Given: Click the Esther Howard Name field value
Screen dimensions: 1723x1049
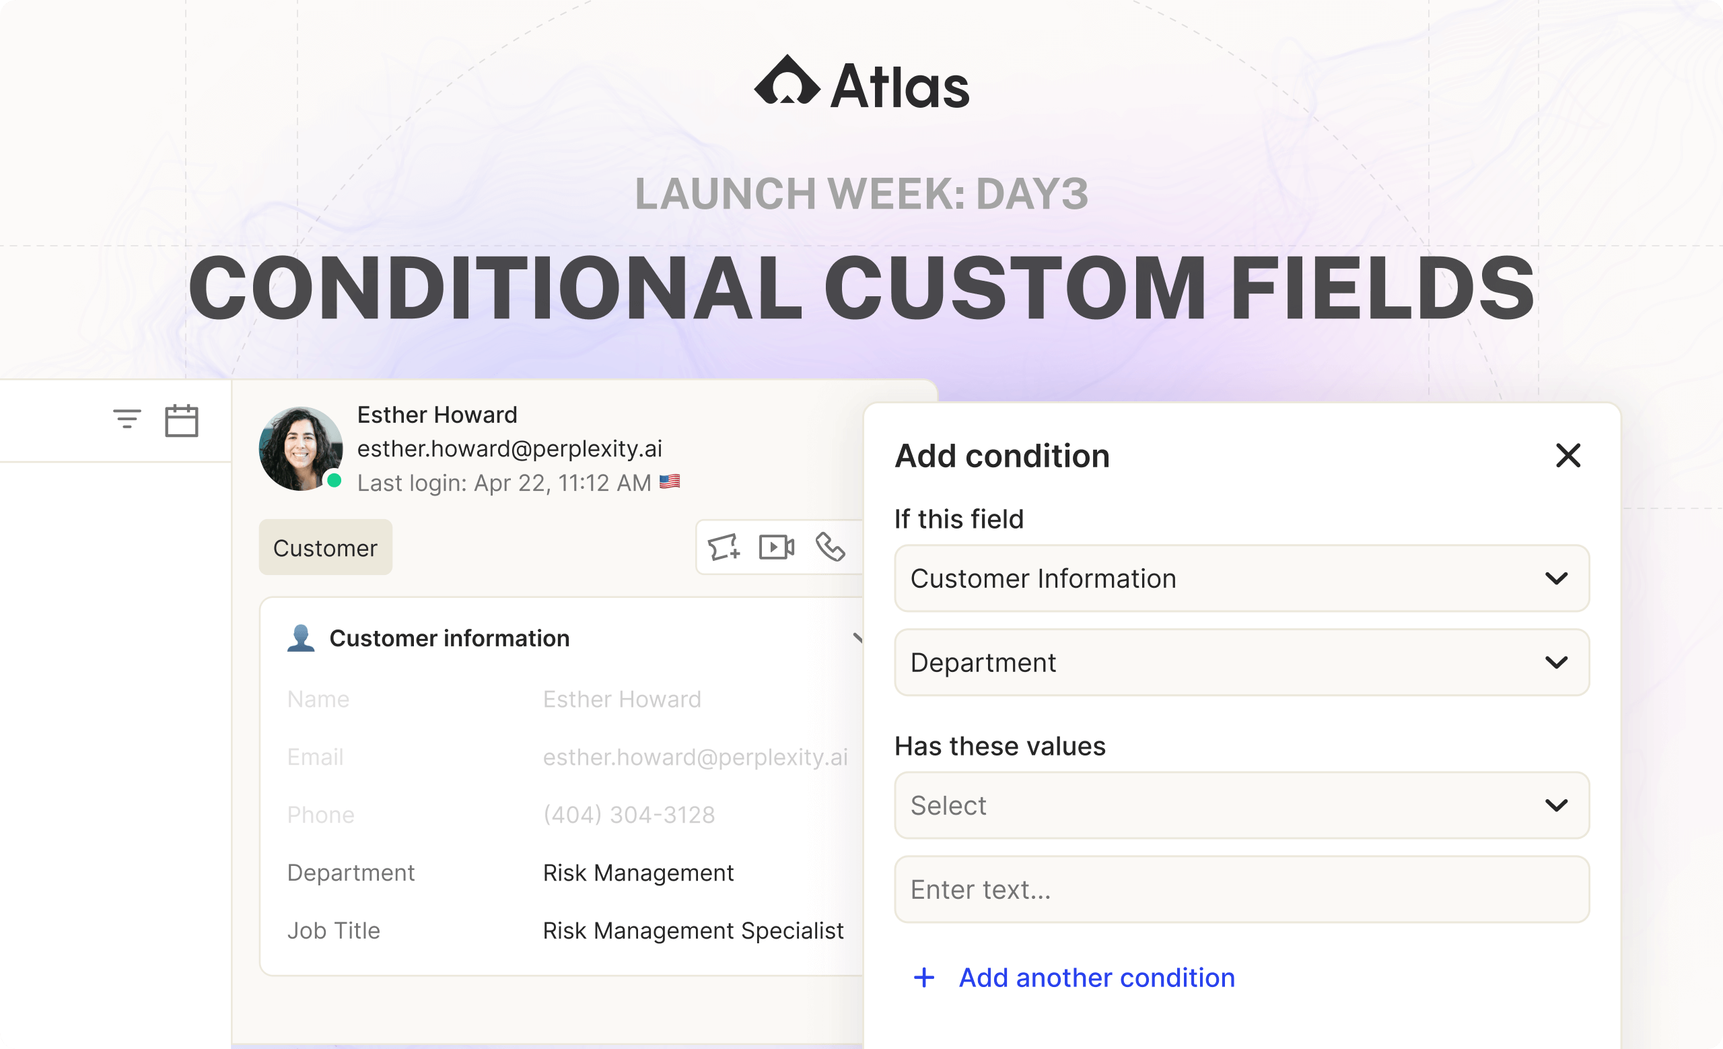Looking at the screenshot, I should click(623, 700).
